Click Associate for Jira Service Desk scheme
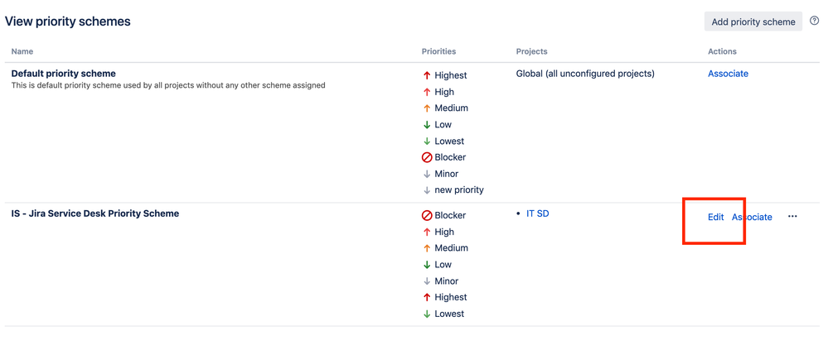The width and height of the screenshot is (828, 355). coord(752,217)
